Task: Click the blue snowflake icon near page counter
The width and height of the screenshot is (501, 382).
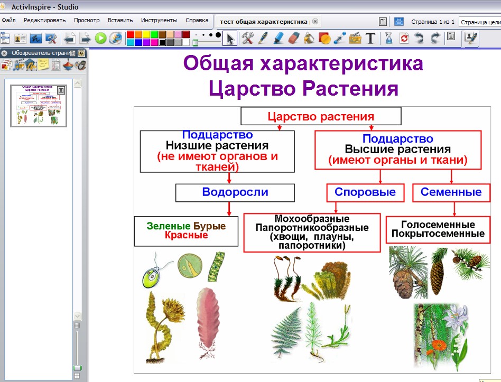Action: pyautogui.click(x=399, y=22)
